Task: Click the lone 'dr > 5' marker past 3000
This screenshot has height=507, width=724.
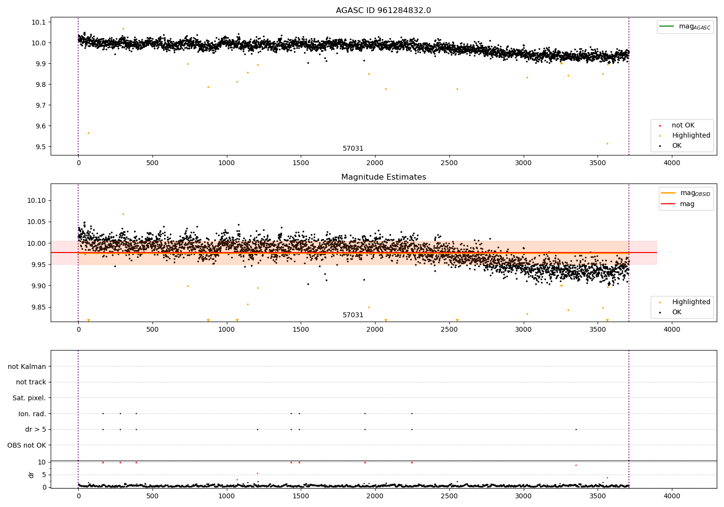Action: 576,429
